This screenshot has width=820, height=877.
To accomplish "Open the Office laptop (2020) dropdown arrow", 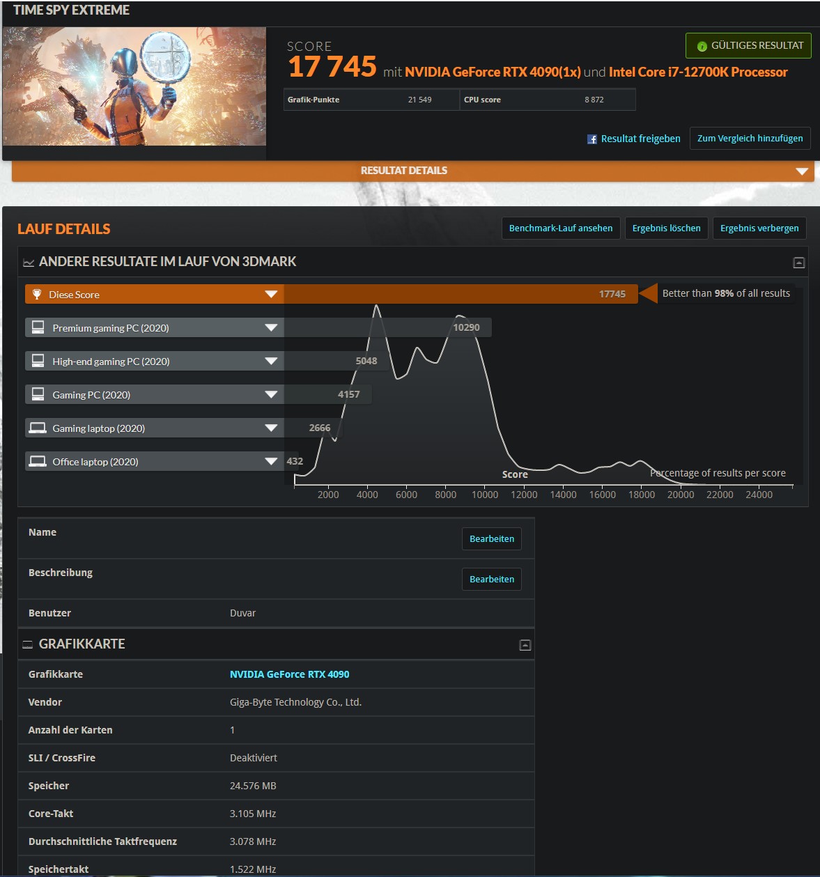I will pyautogui.click(x=272, y=461).
